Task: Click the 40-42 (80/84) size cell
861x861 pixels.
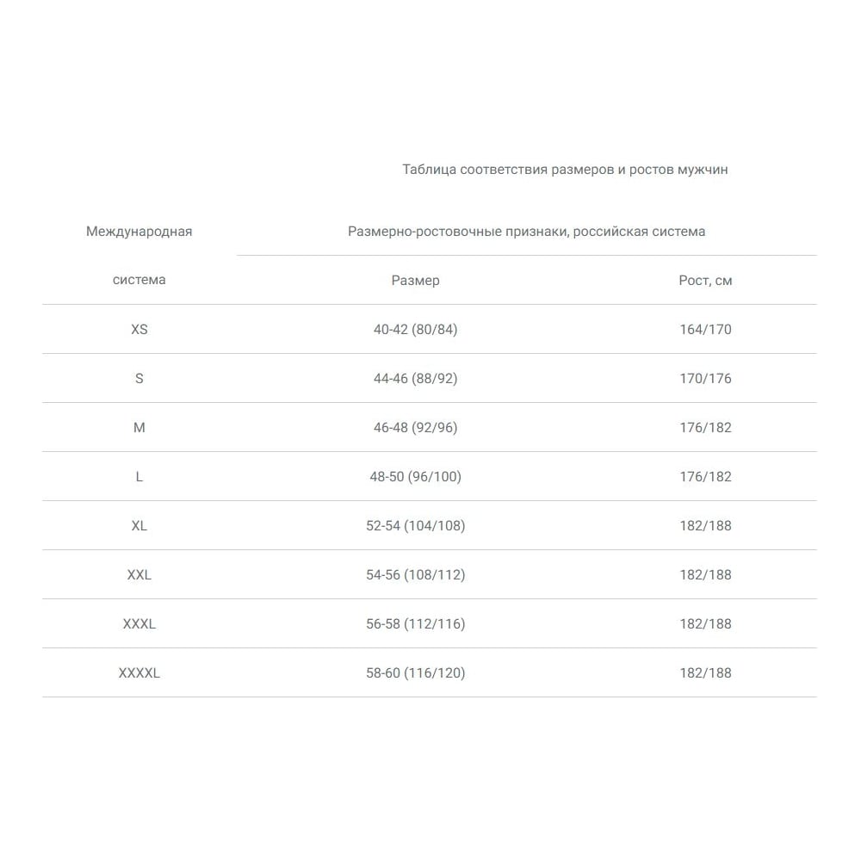Action: [415, 330]
